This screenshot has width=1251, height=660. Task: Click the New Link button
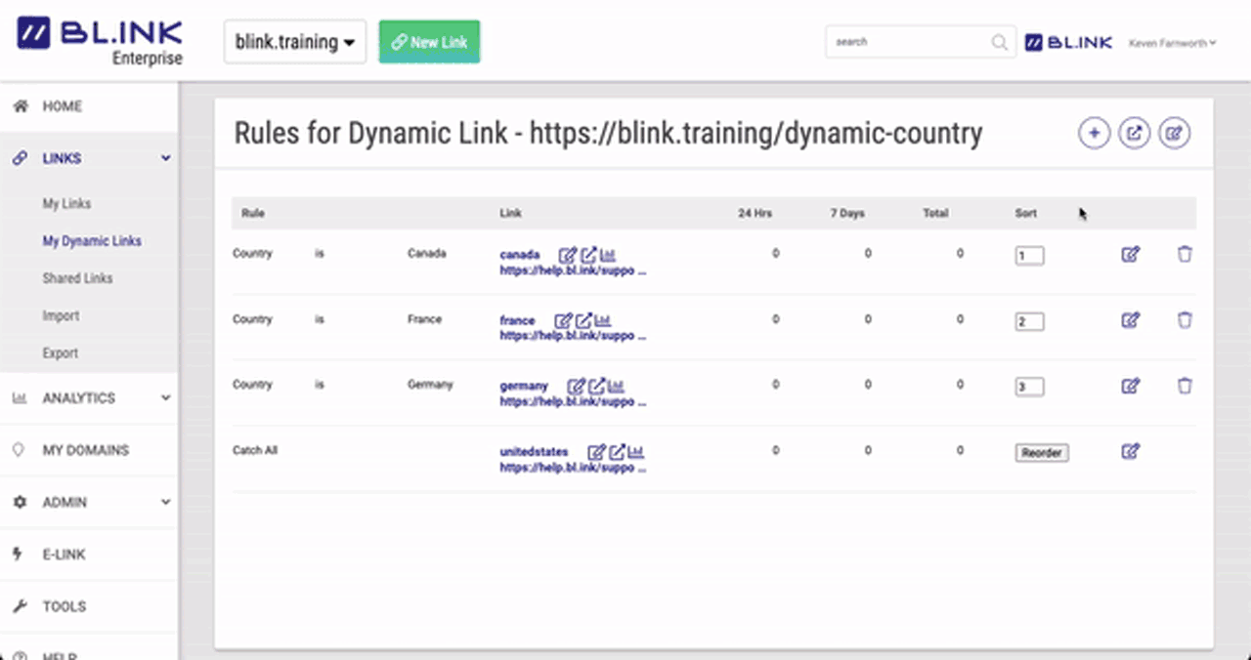click(x=429, y=42)
